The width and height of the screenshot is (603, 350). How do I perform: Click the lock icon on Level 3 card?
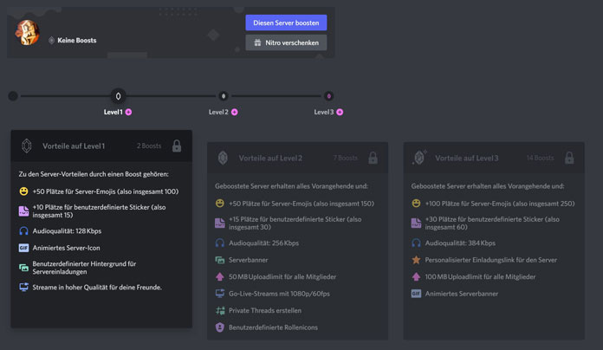tap(569, 158)
